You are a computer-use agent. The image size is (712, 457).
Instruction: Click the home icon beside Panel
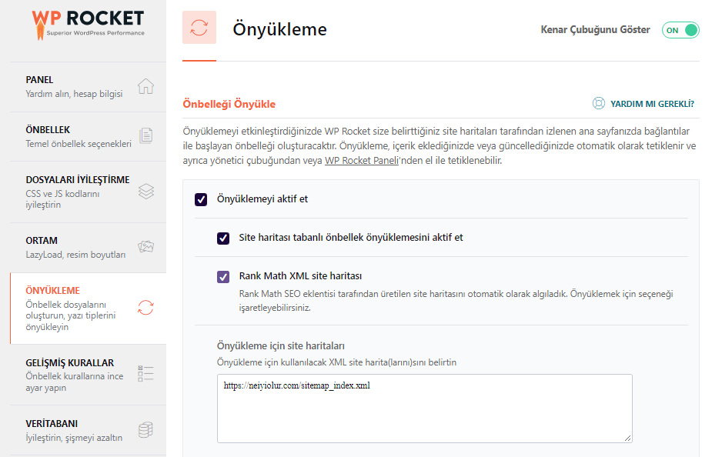coord(145,86)
